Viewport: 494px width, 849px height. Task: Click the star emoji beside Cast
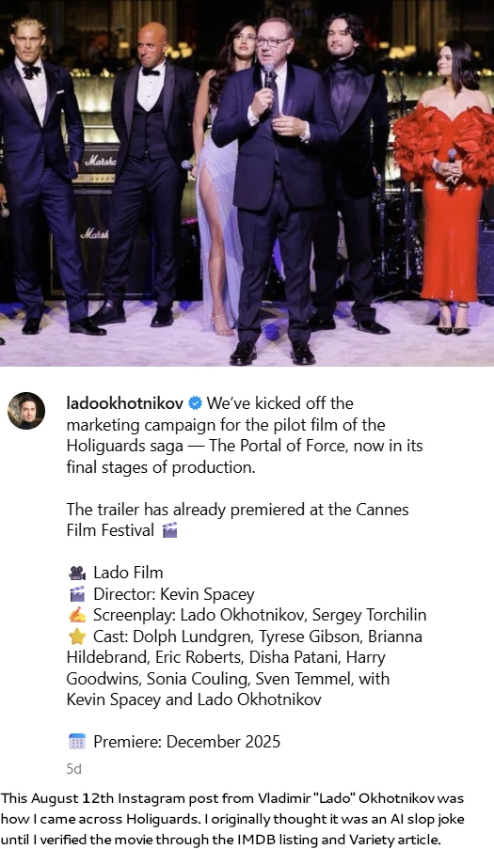[77, 637]
